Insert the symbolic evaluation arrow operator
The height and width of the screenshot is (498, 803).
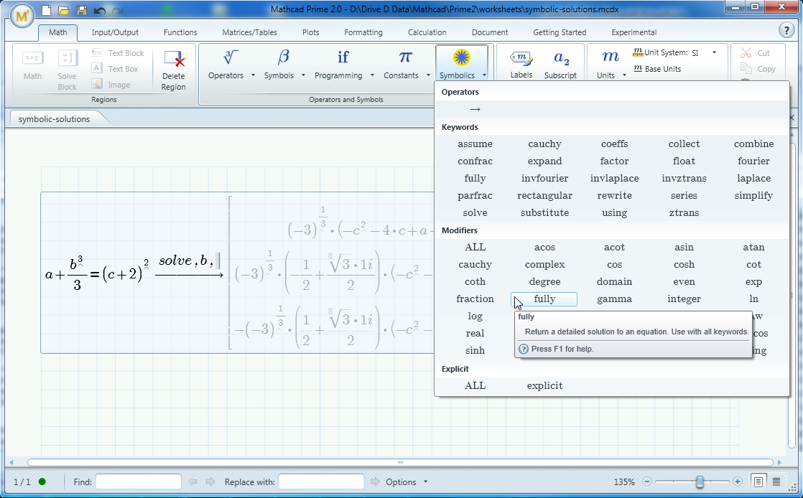point(475,109)
